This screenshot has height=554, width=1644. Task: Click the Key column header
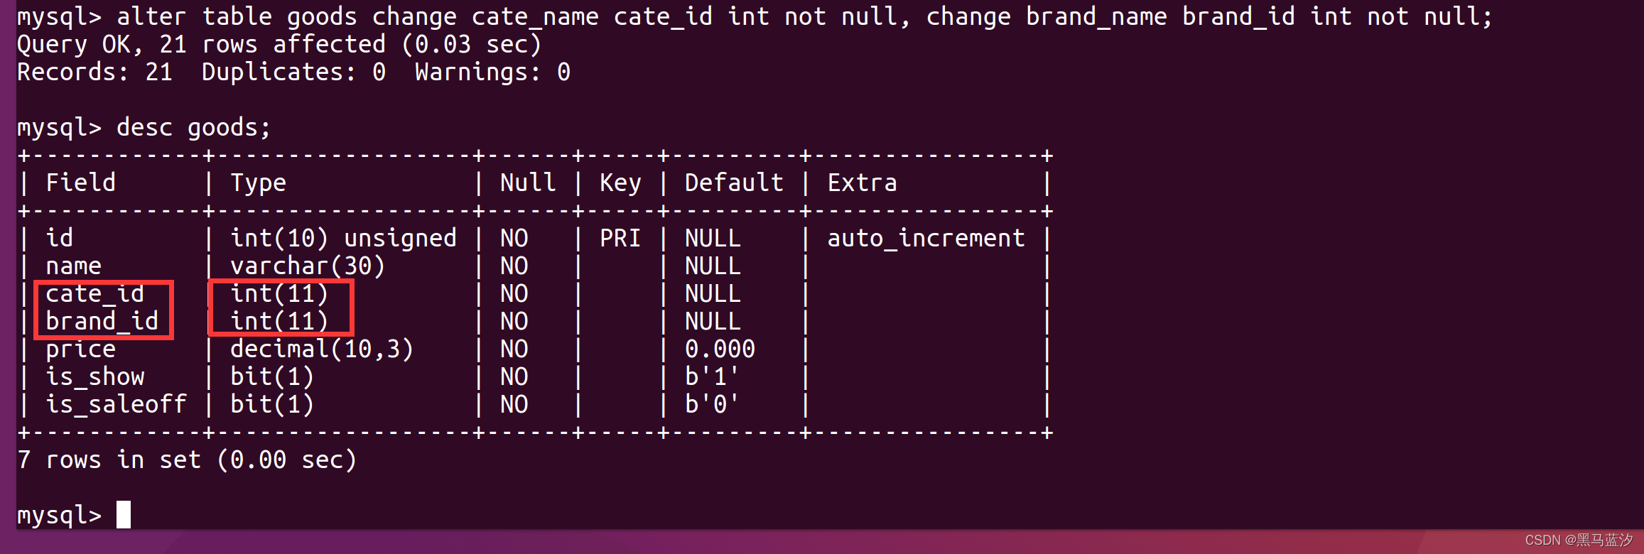click(620, 183)
